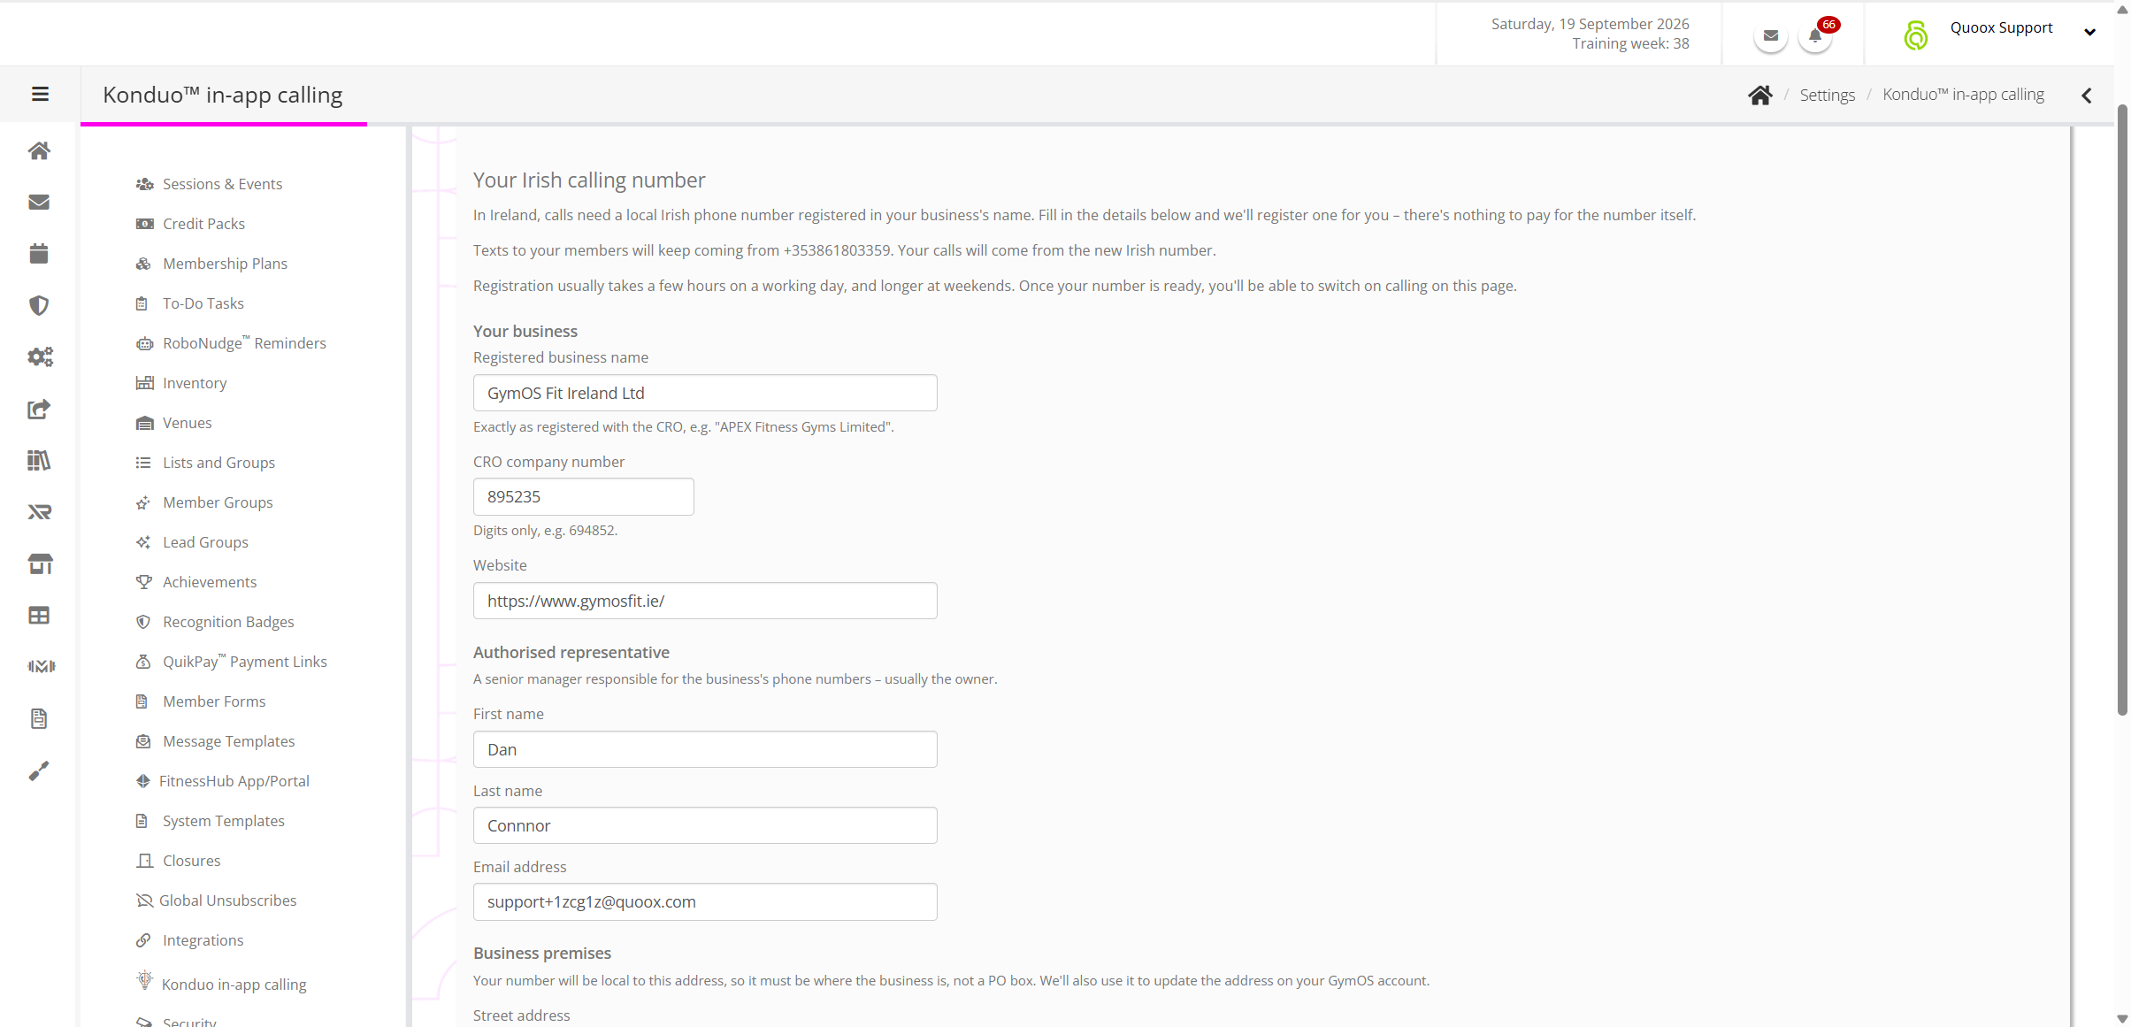Collapse panel using the breadcrumb chevron arrow
The image size is (2131, 1027).
pos(2087,96)
